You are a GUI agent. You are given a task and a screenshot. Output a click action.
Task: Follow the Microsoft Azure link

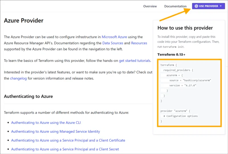tap(114, 37)
